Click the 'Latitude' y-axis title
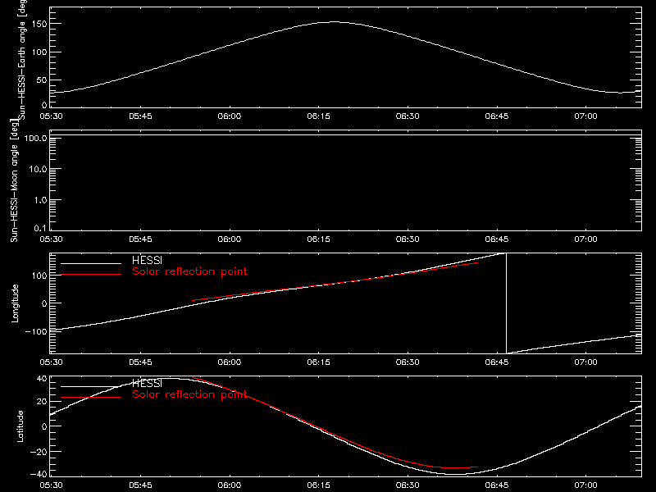This screenshot has width=656, height=492. [20, 426]
